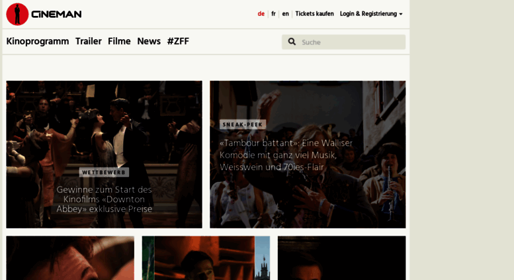Open the Filme menu item

point(119,41)
